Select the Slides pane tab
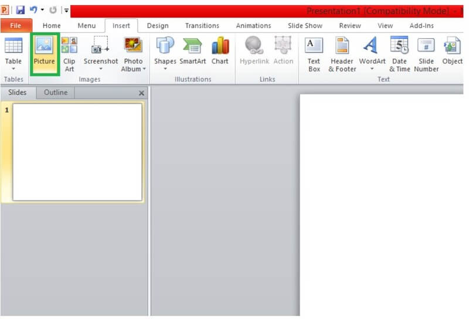Image resolution: width=469 pixels, height=319 pixels. coord(18,93)
